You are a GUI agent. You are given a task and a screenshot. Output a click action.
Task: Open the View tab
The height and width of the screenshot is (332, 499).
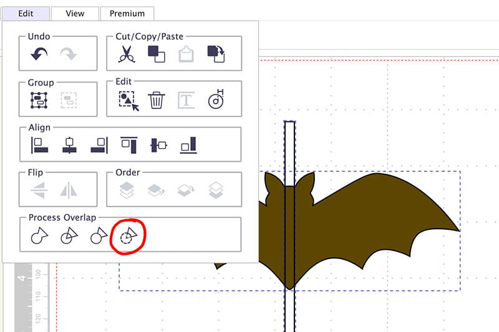(75, 13)
